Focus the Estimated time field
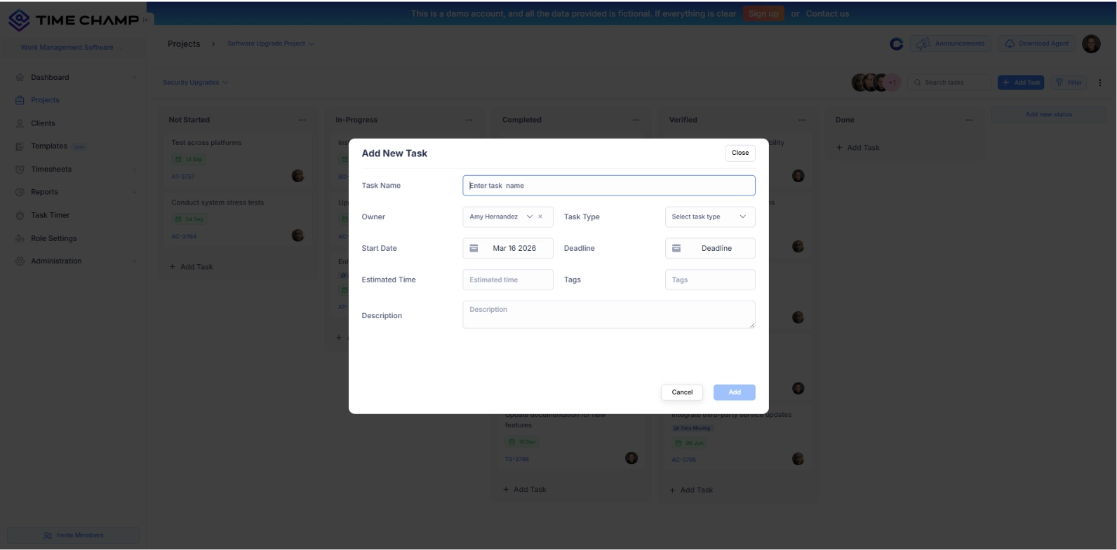The image size is (1117, 550). click(x=507, y=280)
